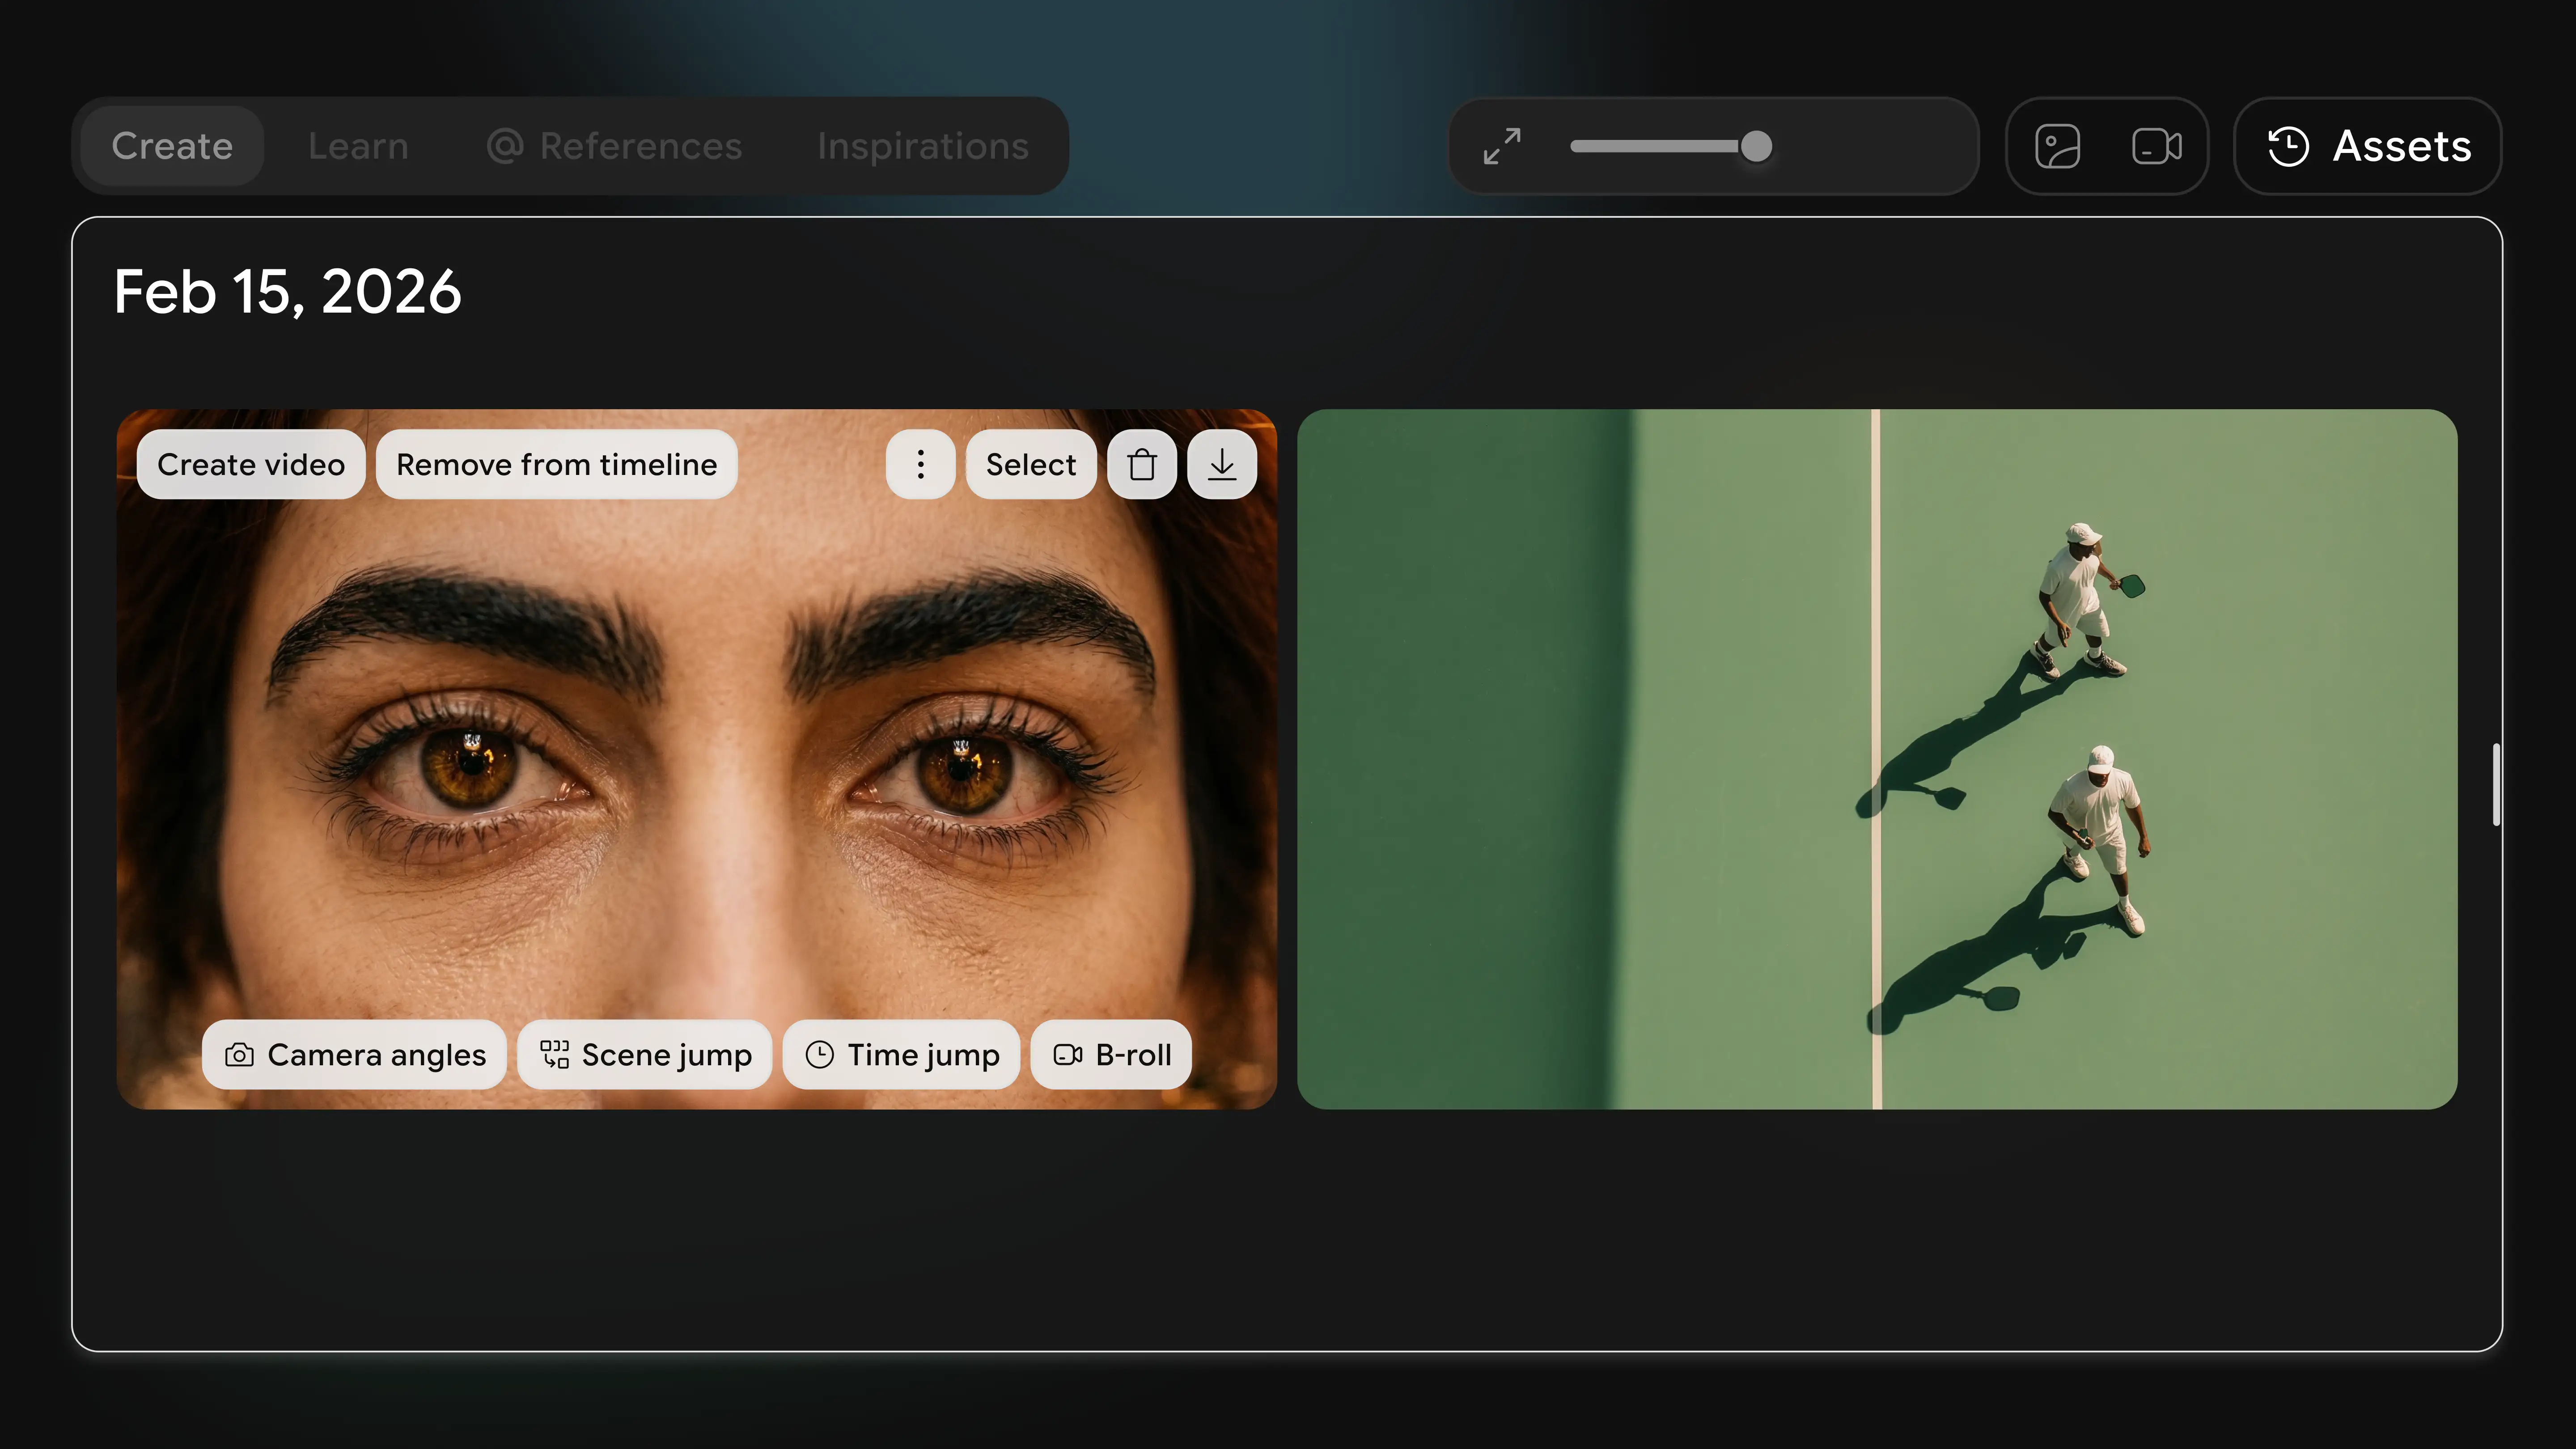
Task: Open the tennis court players thumbnail
Action: (1877, 759)
